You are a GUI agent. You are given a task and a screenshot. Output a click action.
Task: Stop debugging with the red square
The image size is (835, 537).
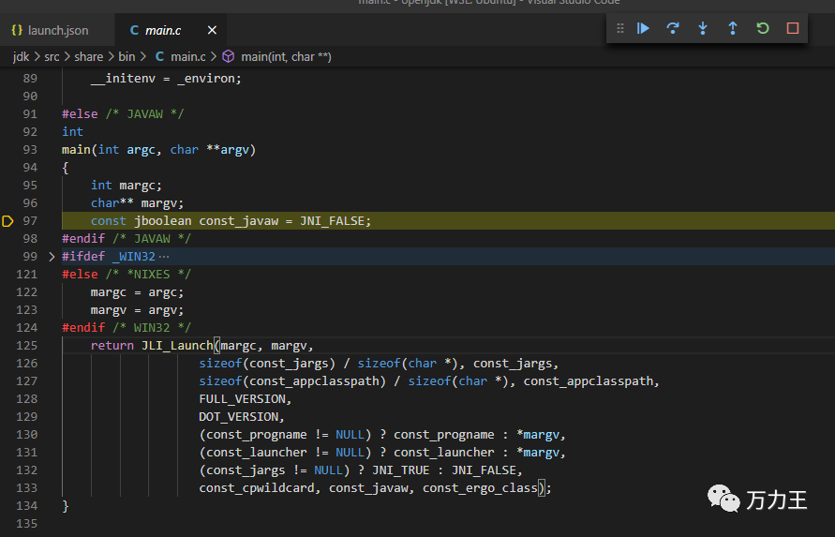(x=793, y=28)
